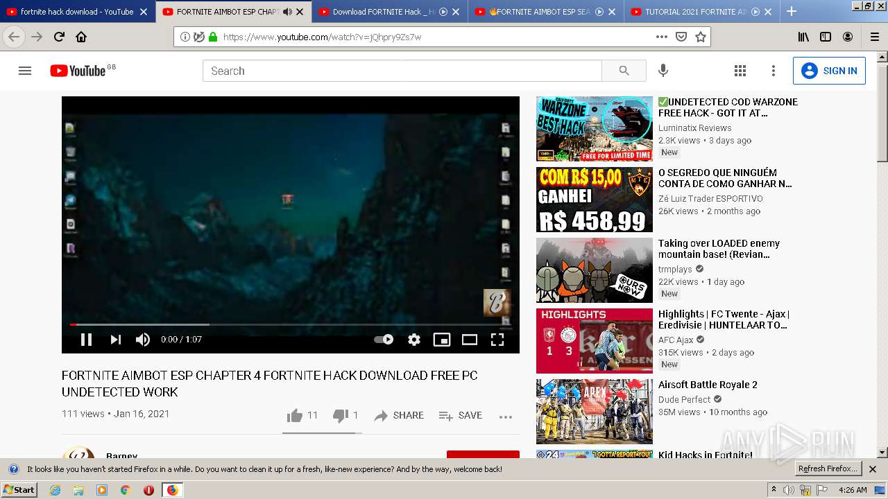The image size is (888, 499).
Task: Search with your voice microphone
Action: [x=663, y=71]
